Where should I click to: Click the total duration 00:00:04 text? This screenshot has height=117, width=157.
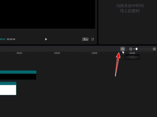pyautogui.click(x=11, y=39)
